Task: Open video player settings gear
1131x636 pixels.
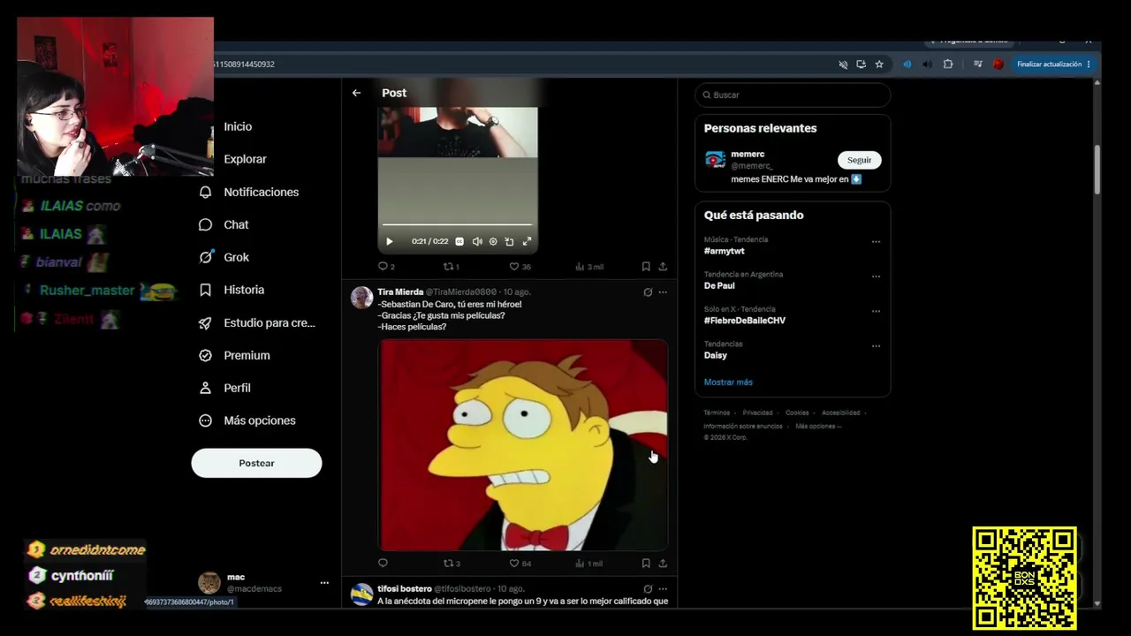Action: point(493,241)
